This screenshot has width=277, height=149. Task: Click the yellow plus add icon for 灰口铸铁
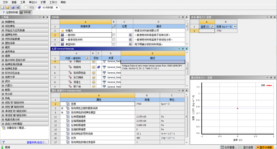[93, 77]
